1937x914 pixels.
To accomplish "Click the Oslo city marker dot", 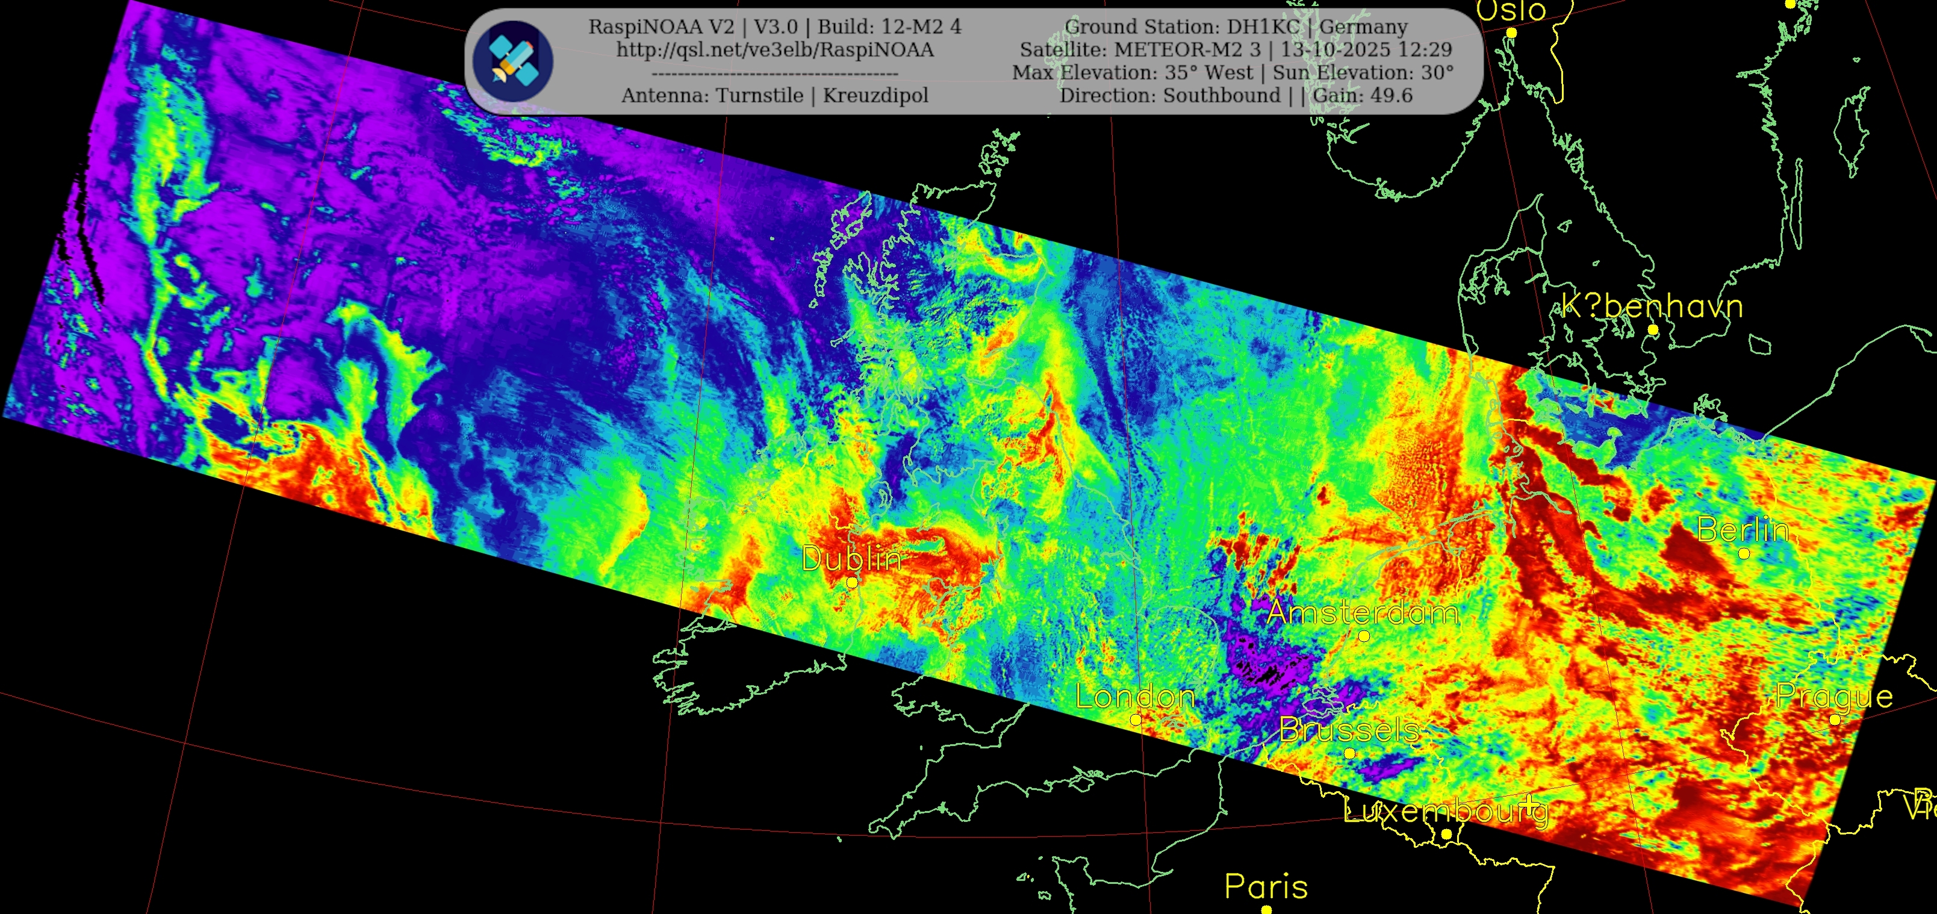I will pos(1511,33).
